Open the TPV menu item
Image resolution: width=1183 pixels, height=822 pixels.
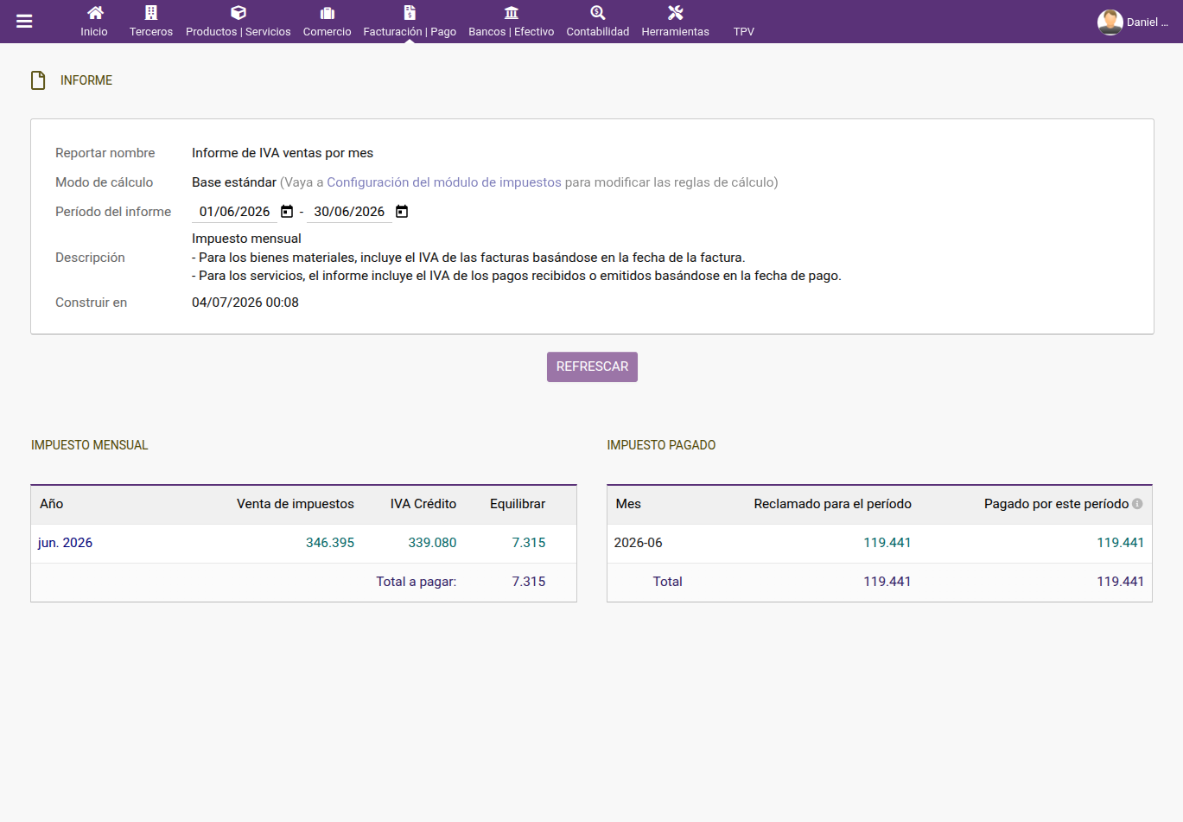[x=744, y=31]
